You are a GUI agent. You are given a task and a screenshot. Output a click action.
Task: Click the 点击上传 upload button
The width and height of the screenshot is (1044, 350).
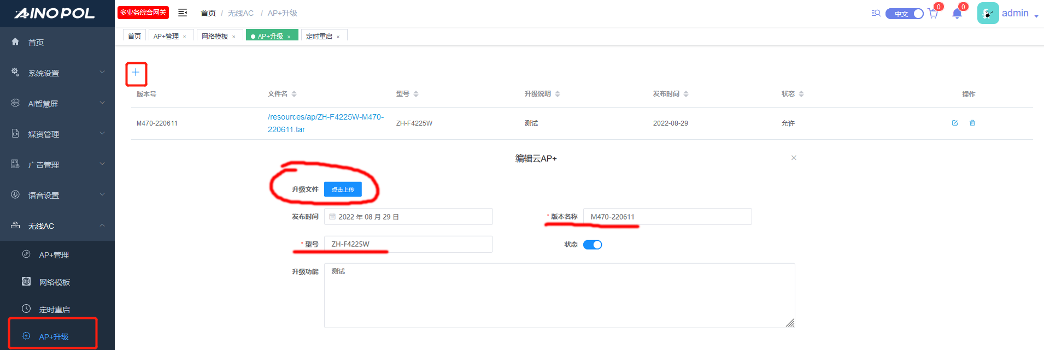[x=343, y=189]
